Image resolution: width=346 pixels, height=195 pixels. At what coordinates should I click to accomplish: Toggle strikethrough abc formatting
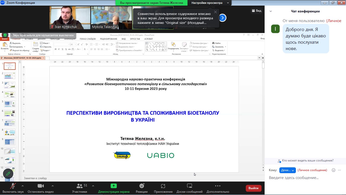[x=69, y=49]
